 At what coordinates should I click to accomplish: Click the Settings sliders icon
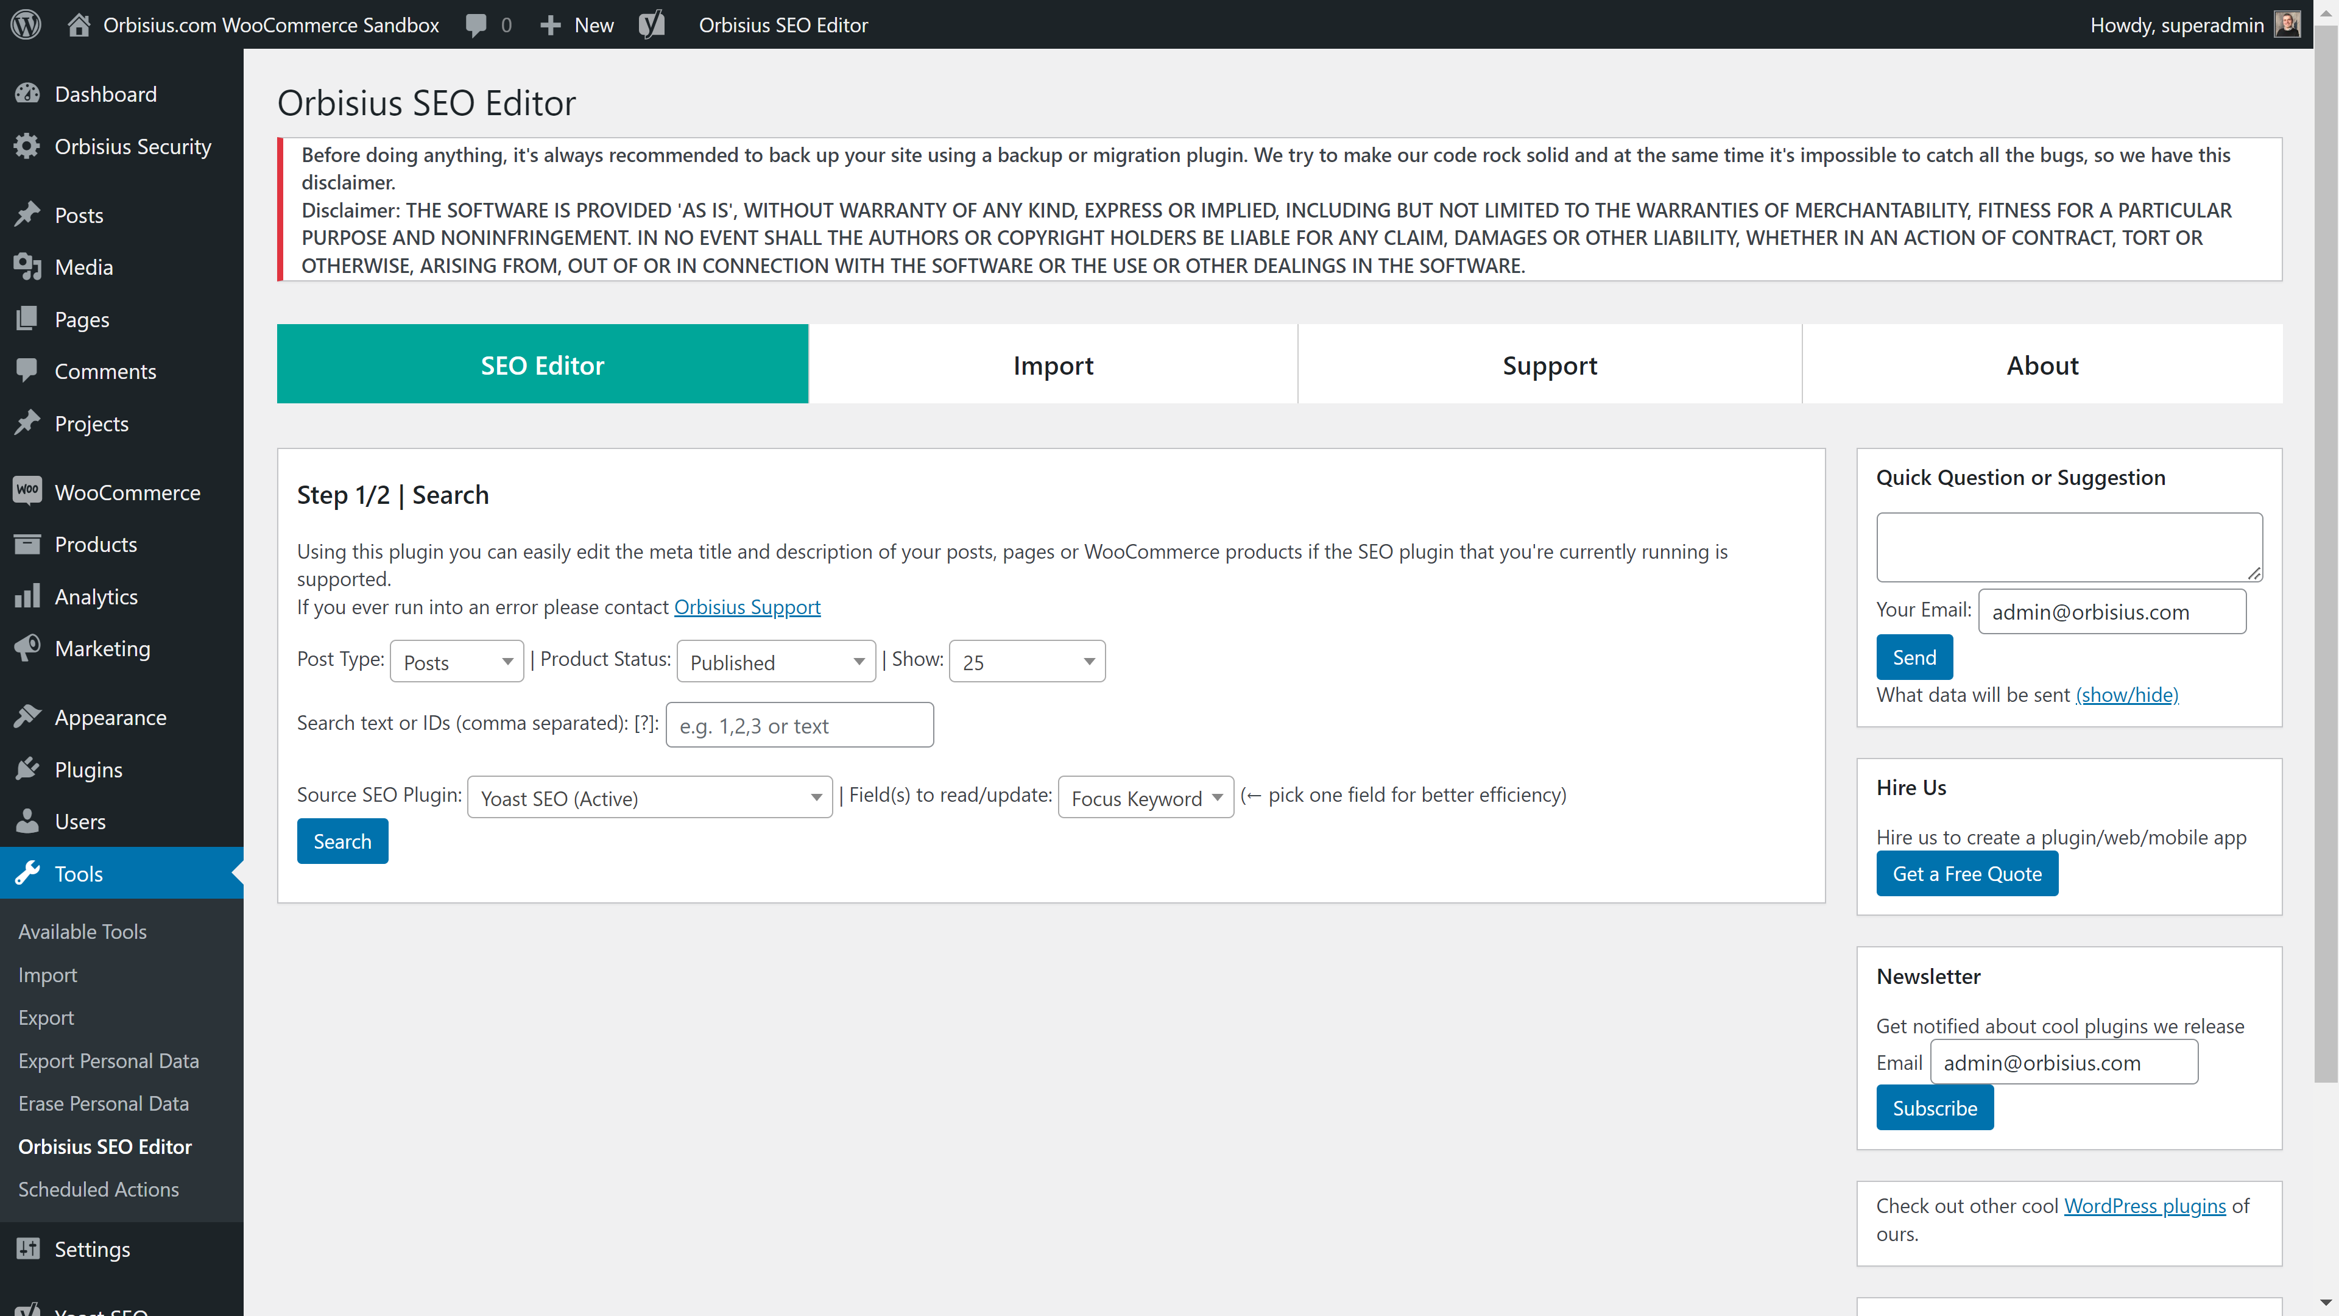pyautogui.click(x=27, y=1249)
